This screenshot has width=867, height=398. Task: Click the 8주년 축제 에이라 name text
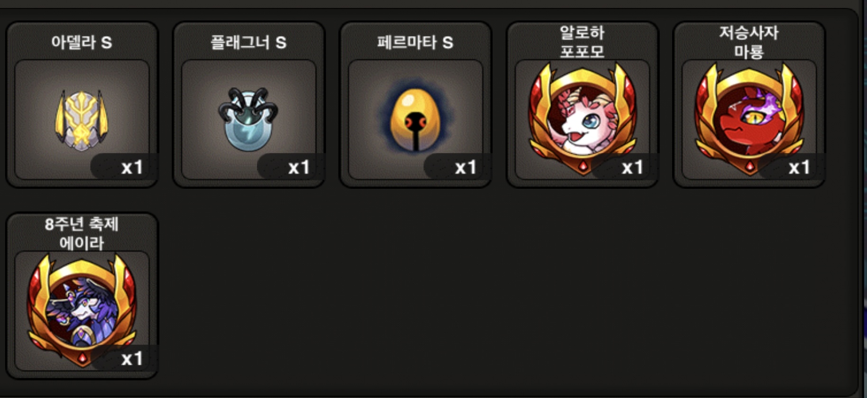pyautogui.click(x=82, y=232)
